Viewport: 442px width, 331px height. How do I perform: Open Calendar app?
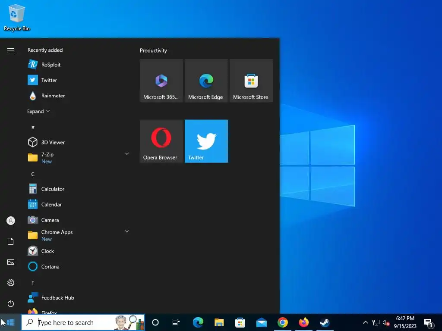point(78,204)
